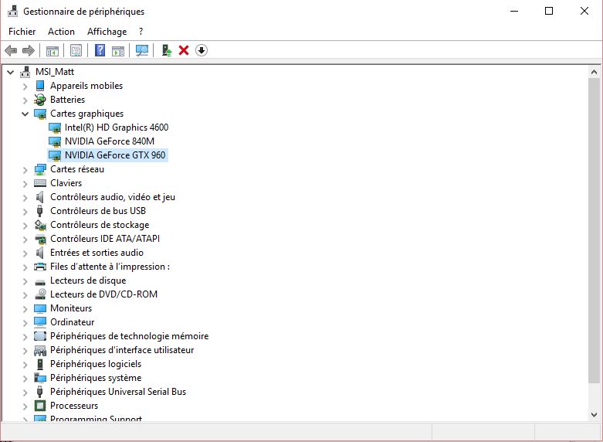Collapse the MSI_Matt root node

click(x=11, y=72)
